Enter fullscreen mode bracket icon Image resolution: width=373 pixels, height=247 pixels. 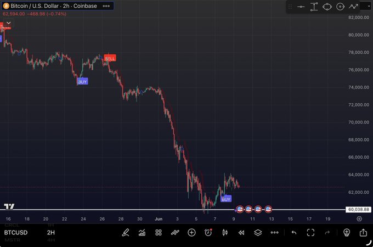[x=310, y=233]
